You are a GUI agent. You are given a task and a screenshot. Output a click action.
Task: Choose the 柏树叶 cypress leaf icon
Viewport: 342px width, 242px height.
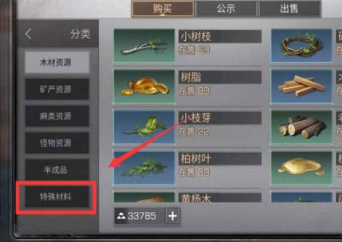pyautogui.click(x=144, y=168)
